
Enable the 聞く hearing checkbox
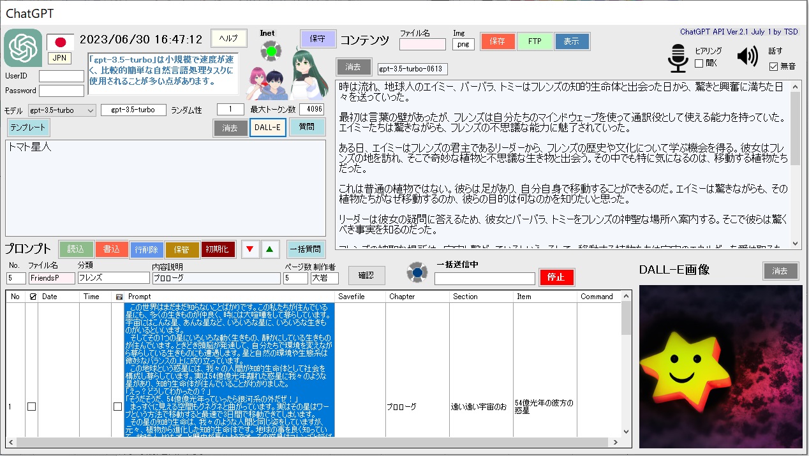pyautogui.click(x=699, y=64)
